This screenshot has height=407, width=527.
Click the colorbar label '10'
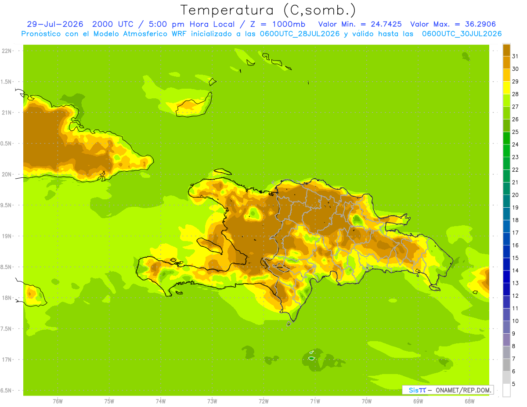coord(515,321)
